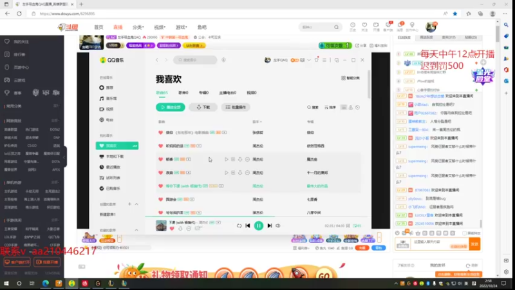Viewport: 515px width, 290px height.
Task: Click the heart icon under now-playing title
Action: point(172,229)
